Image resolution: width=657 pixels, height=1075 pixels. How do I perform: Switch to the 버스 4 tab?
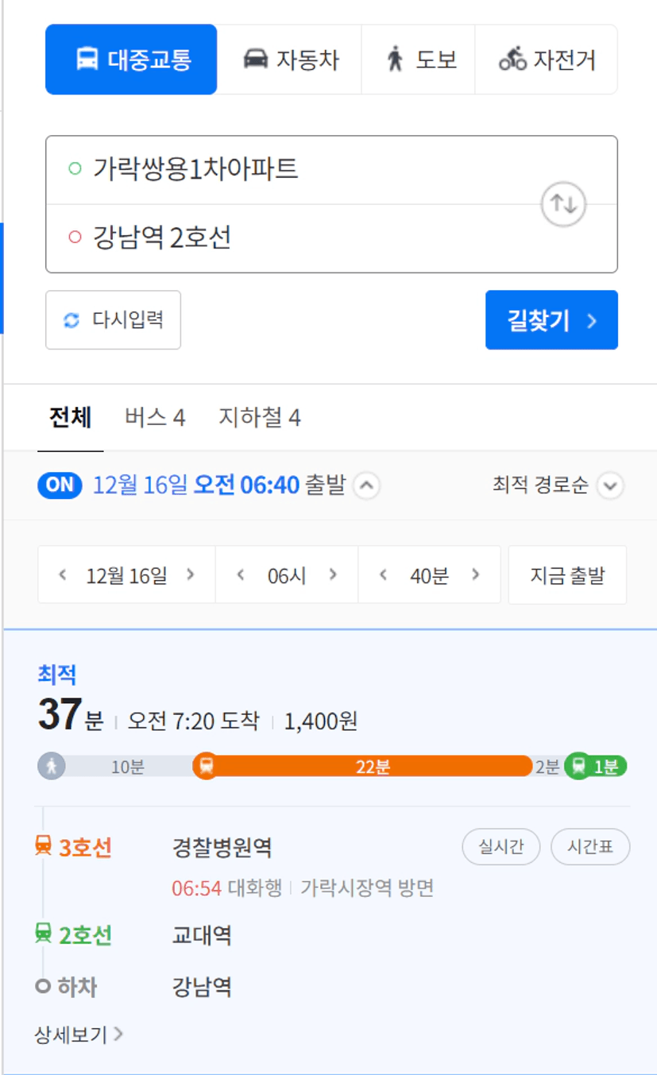click(155, 418)
